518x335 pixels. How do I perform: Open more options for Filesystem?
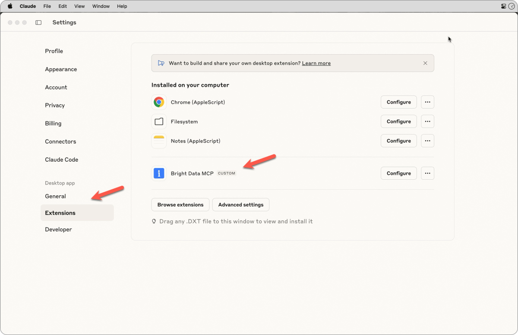coord(427,122)
